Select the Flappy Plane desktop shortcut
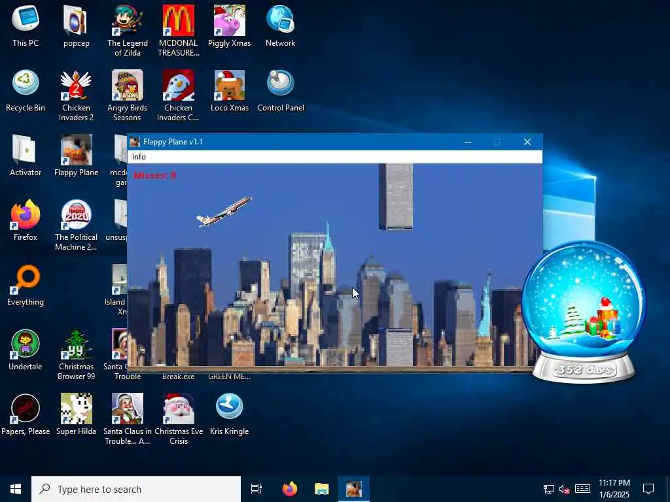This screenshot has height=502, width=670. pyautogui.click(x=76, y=156)
